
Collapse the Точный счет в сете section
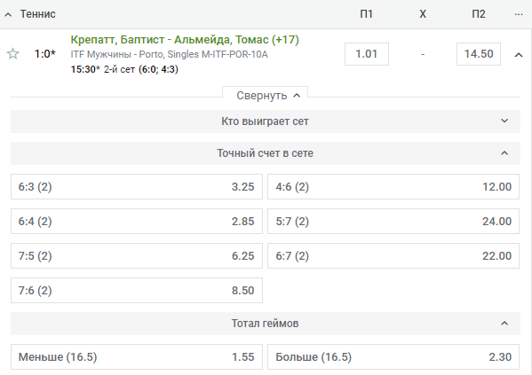click(266, 153)
